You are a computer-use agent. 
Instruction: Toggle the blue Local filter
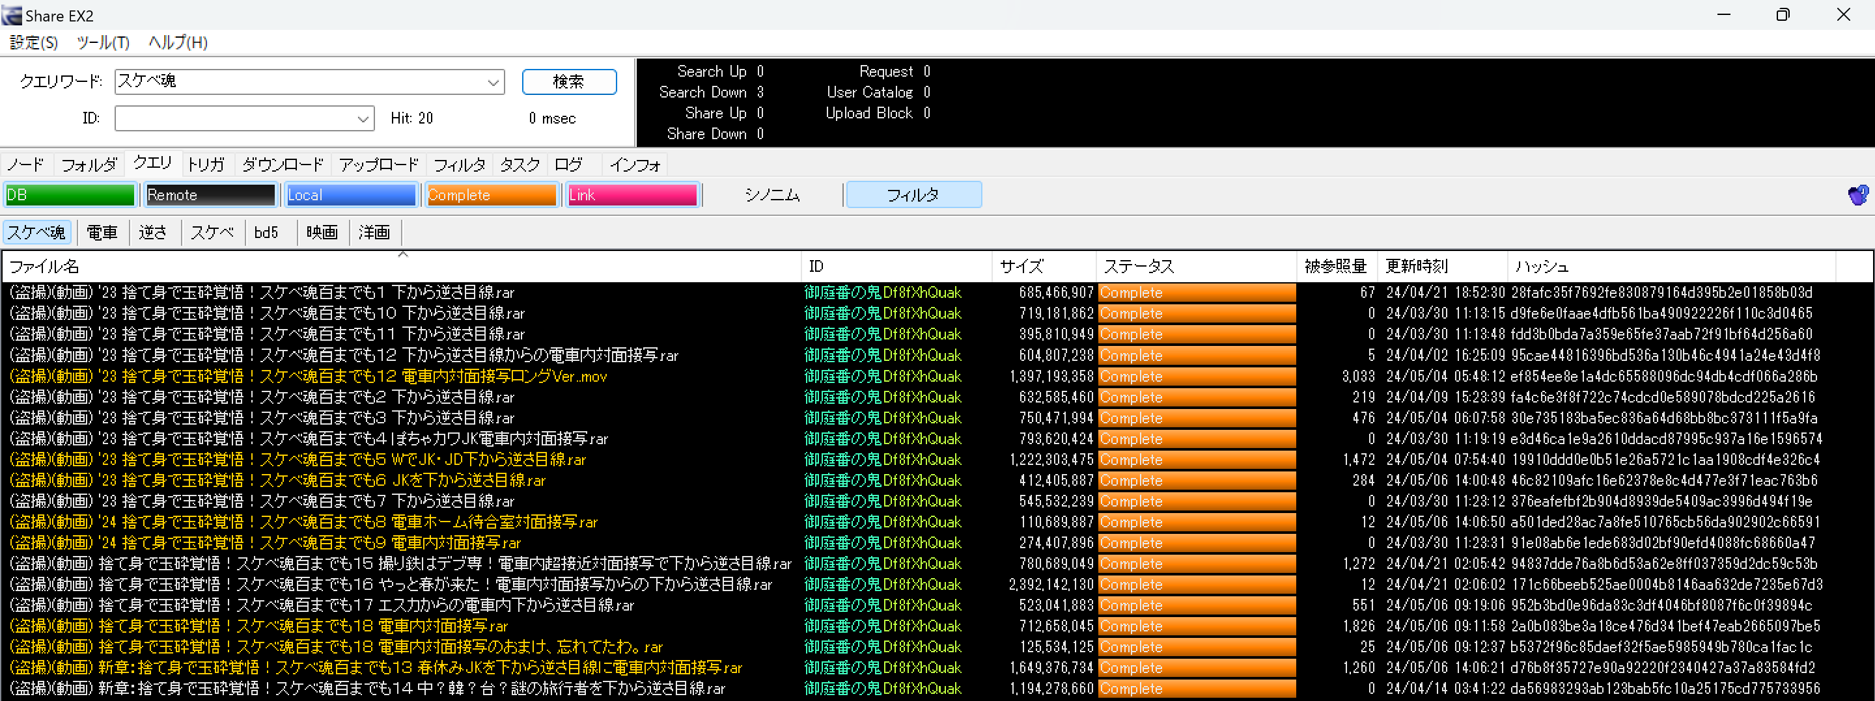tap(351, 195)
